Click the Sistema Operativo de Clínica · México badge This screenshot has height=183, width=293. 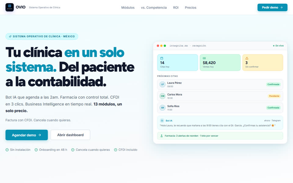coord(42,36)
